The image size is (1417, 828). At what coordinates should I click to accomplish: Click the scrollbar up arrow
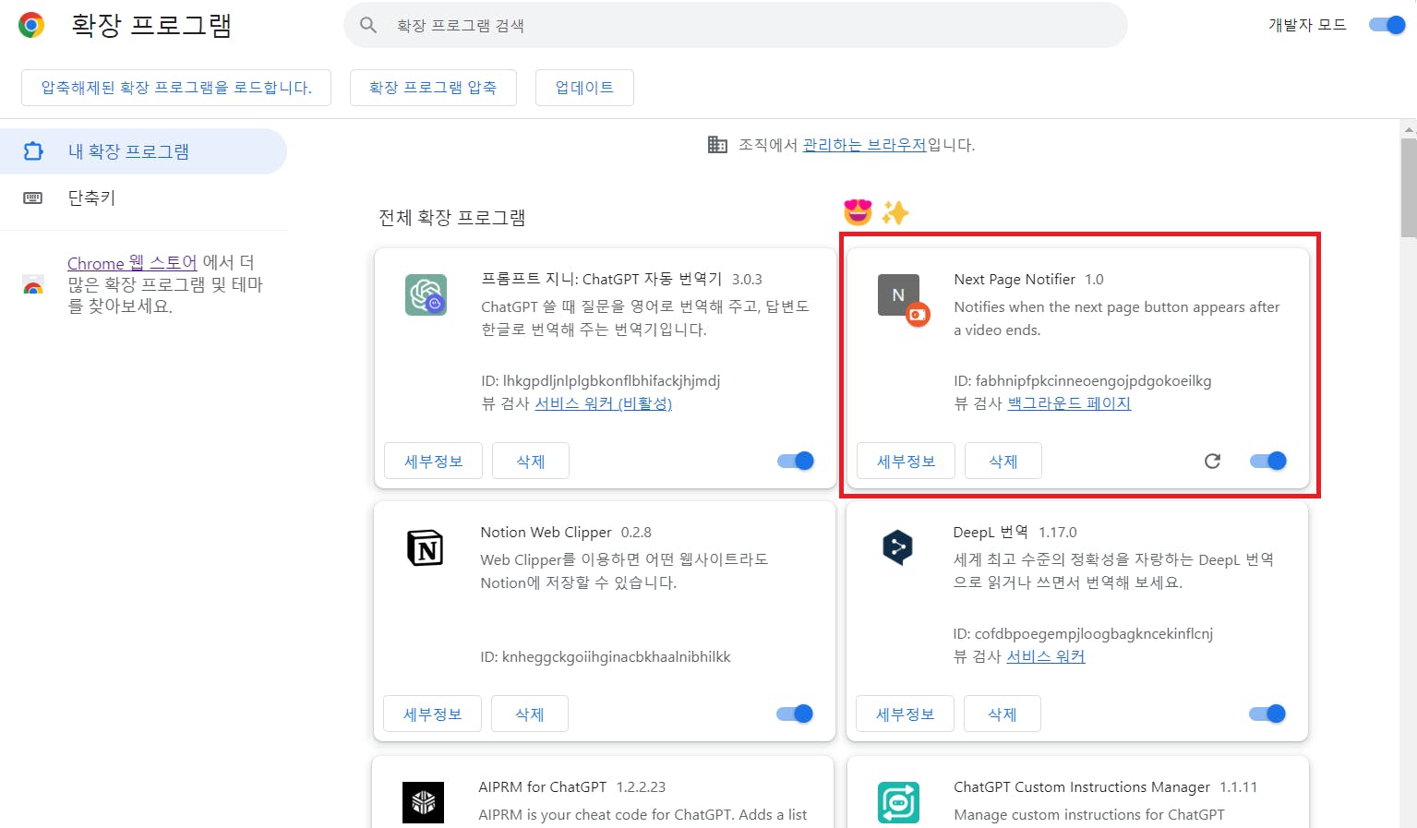[x=1409, y=128]
